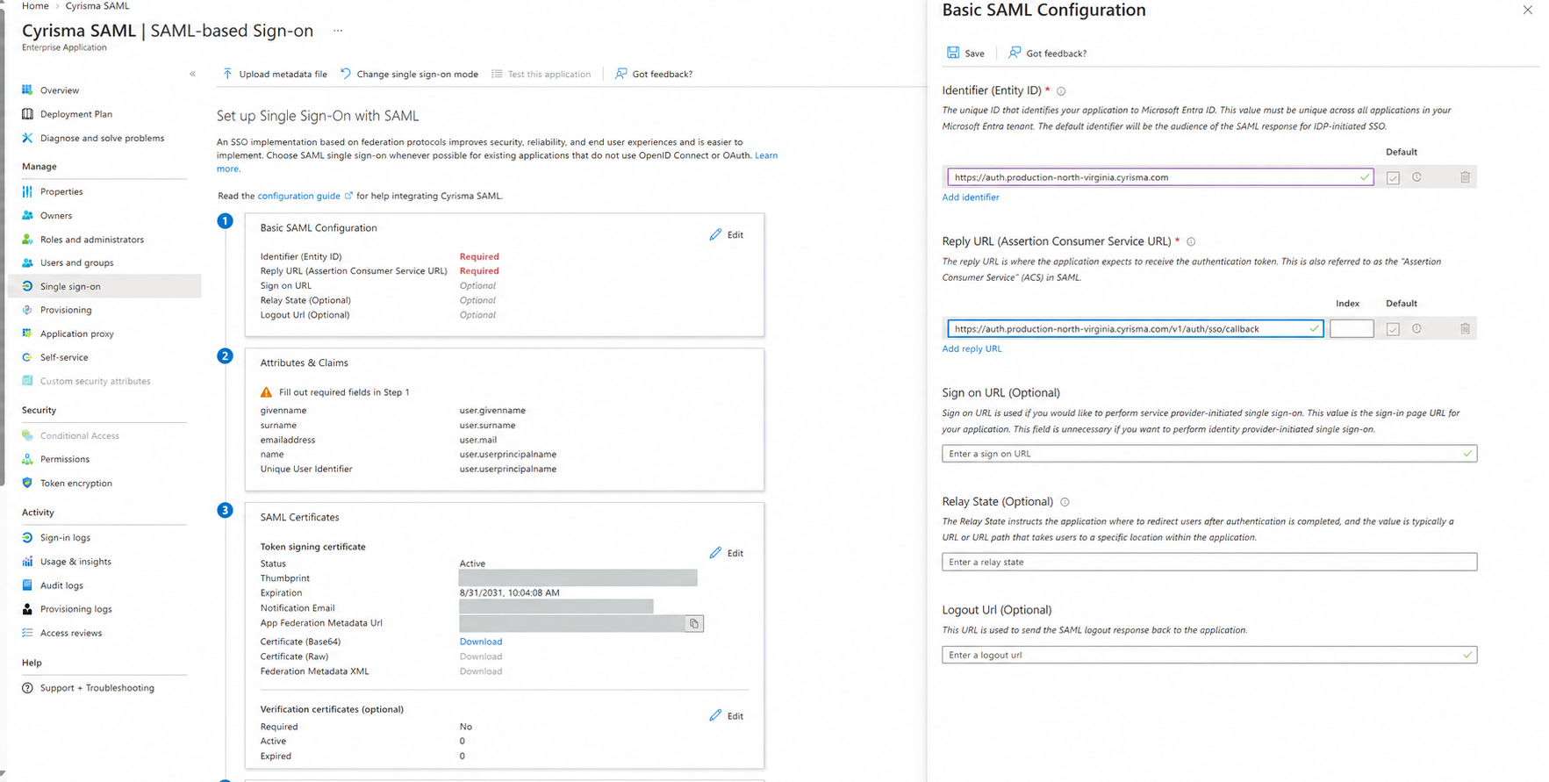
Task: Edit Verification certificates
Action: tap(727, 716)
